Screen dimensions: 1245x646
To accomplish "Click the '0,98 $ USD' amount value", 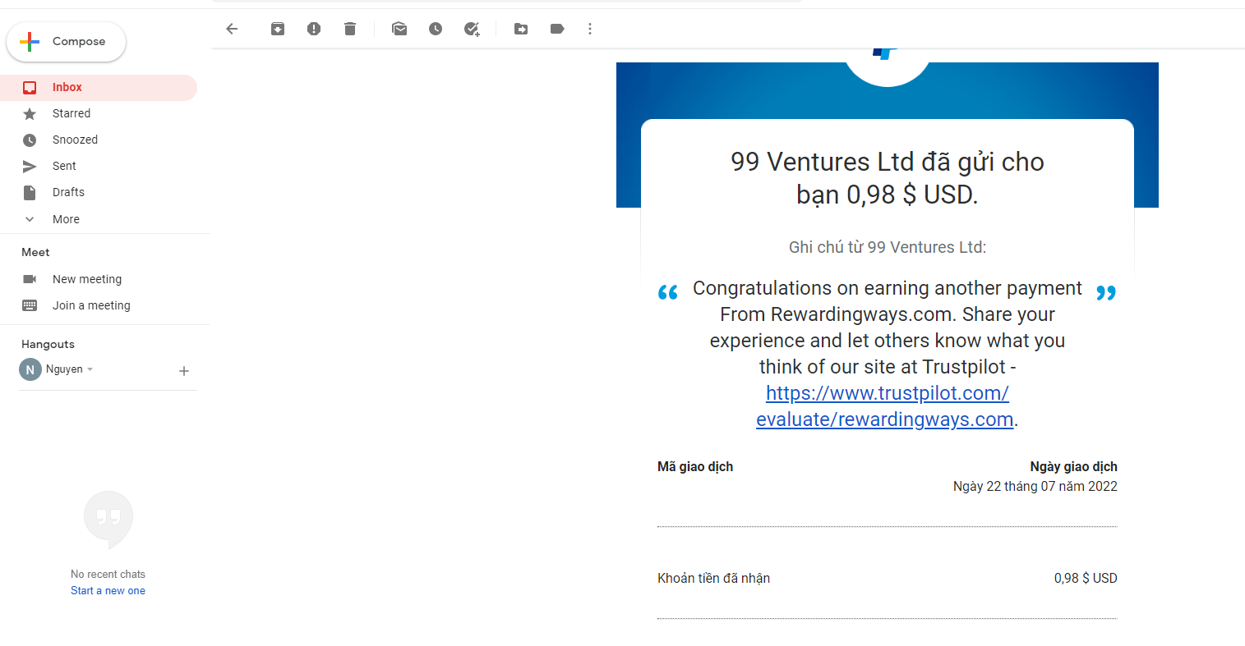I will 1086,578.
